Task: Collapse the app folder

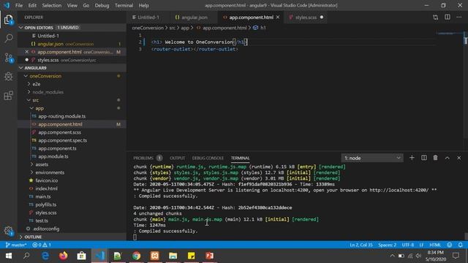Action: click(72, 108)
